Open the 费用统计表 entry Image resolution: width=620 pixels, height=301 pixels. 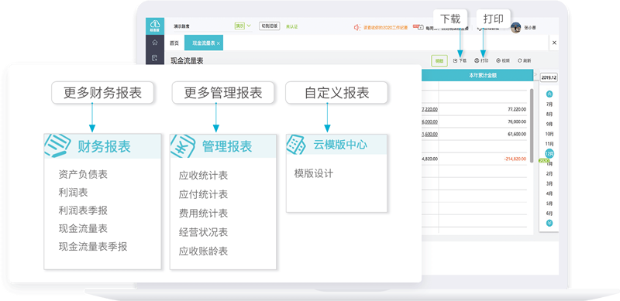click(203, 214)
